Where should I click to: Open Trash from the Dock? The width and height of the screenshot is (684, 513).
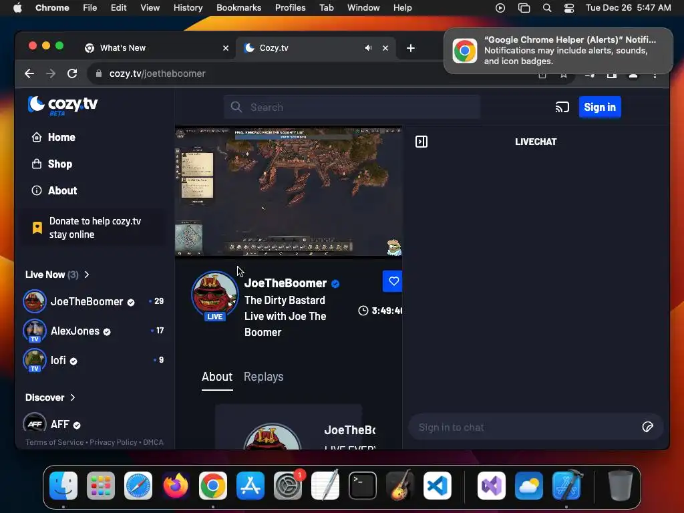(x=620, y=486)
